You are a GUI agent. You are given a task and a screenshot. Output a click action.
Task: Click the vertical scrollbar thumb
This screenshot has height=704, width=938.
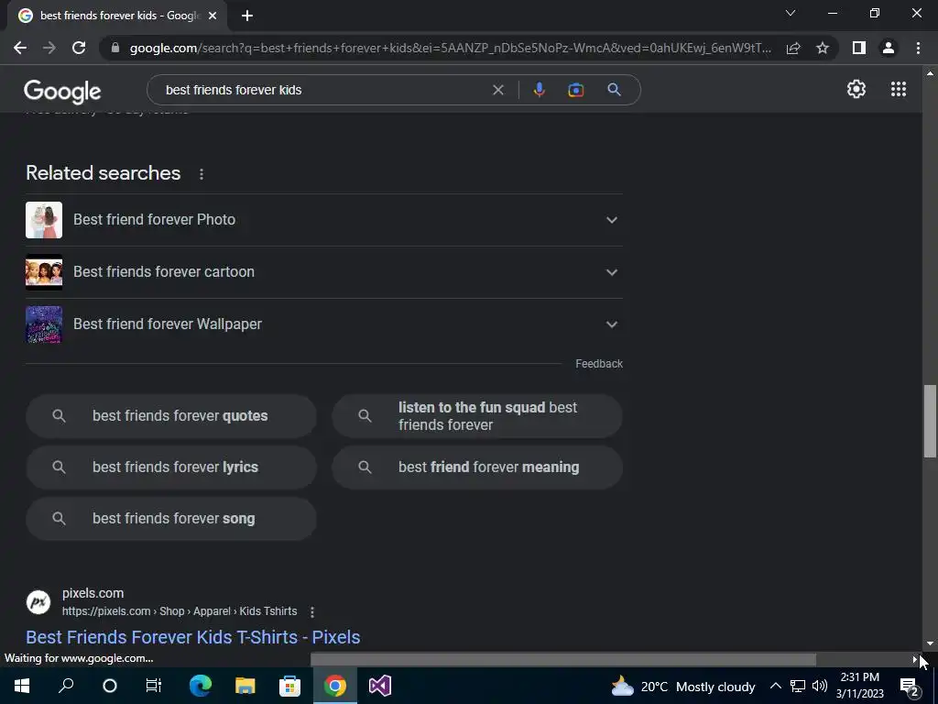[929, 422]
